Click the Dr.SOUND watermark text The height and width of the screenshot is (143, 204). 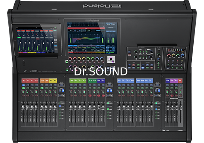(101, 71)
